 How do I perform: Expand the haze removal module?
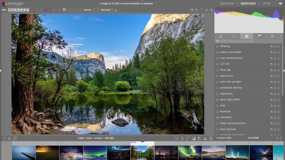click(228, 129)
